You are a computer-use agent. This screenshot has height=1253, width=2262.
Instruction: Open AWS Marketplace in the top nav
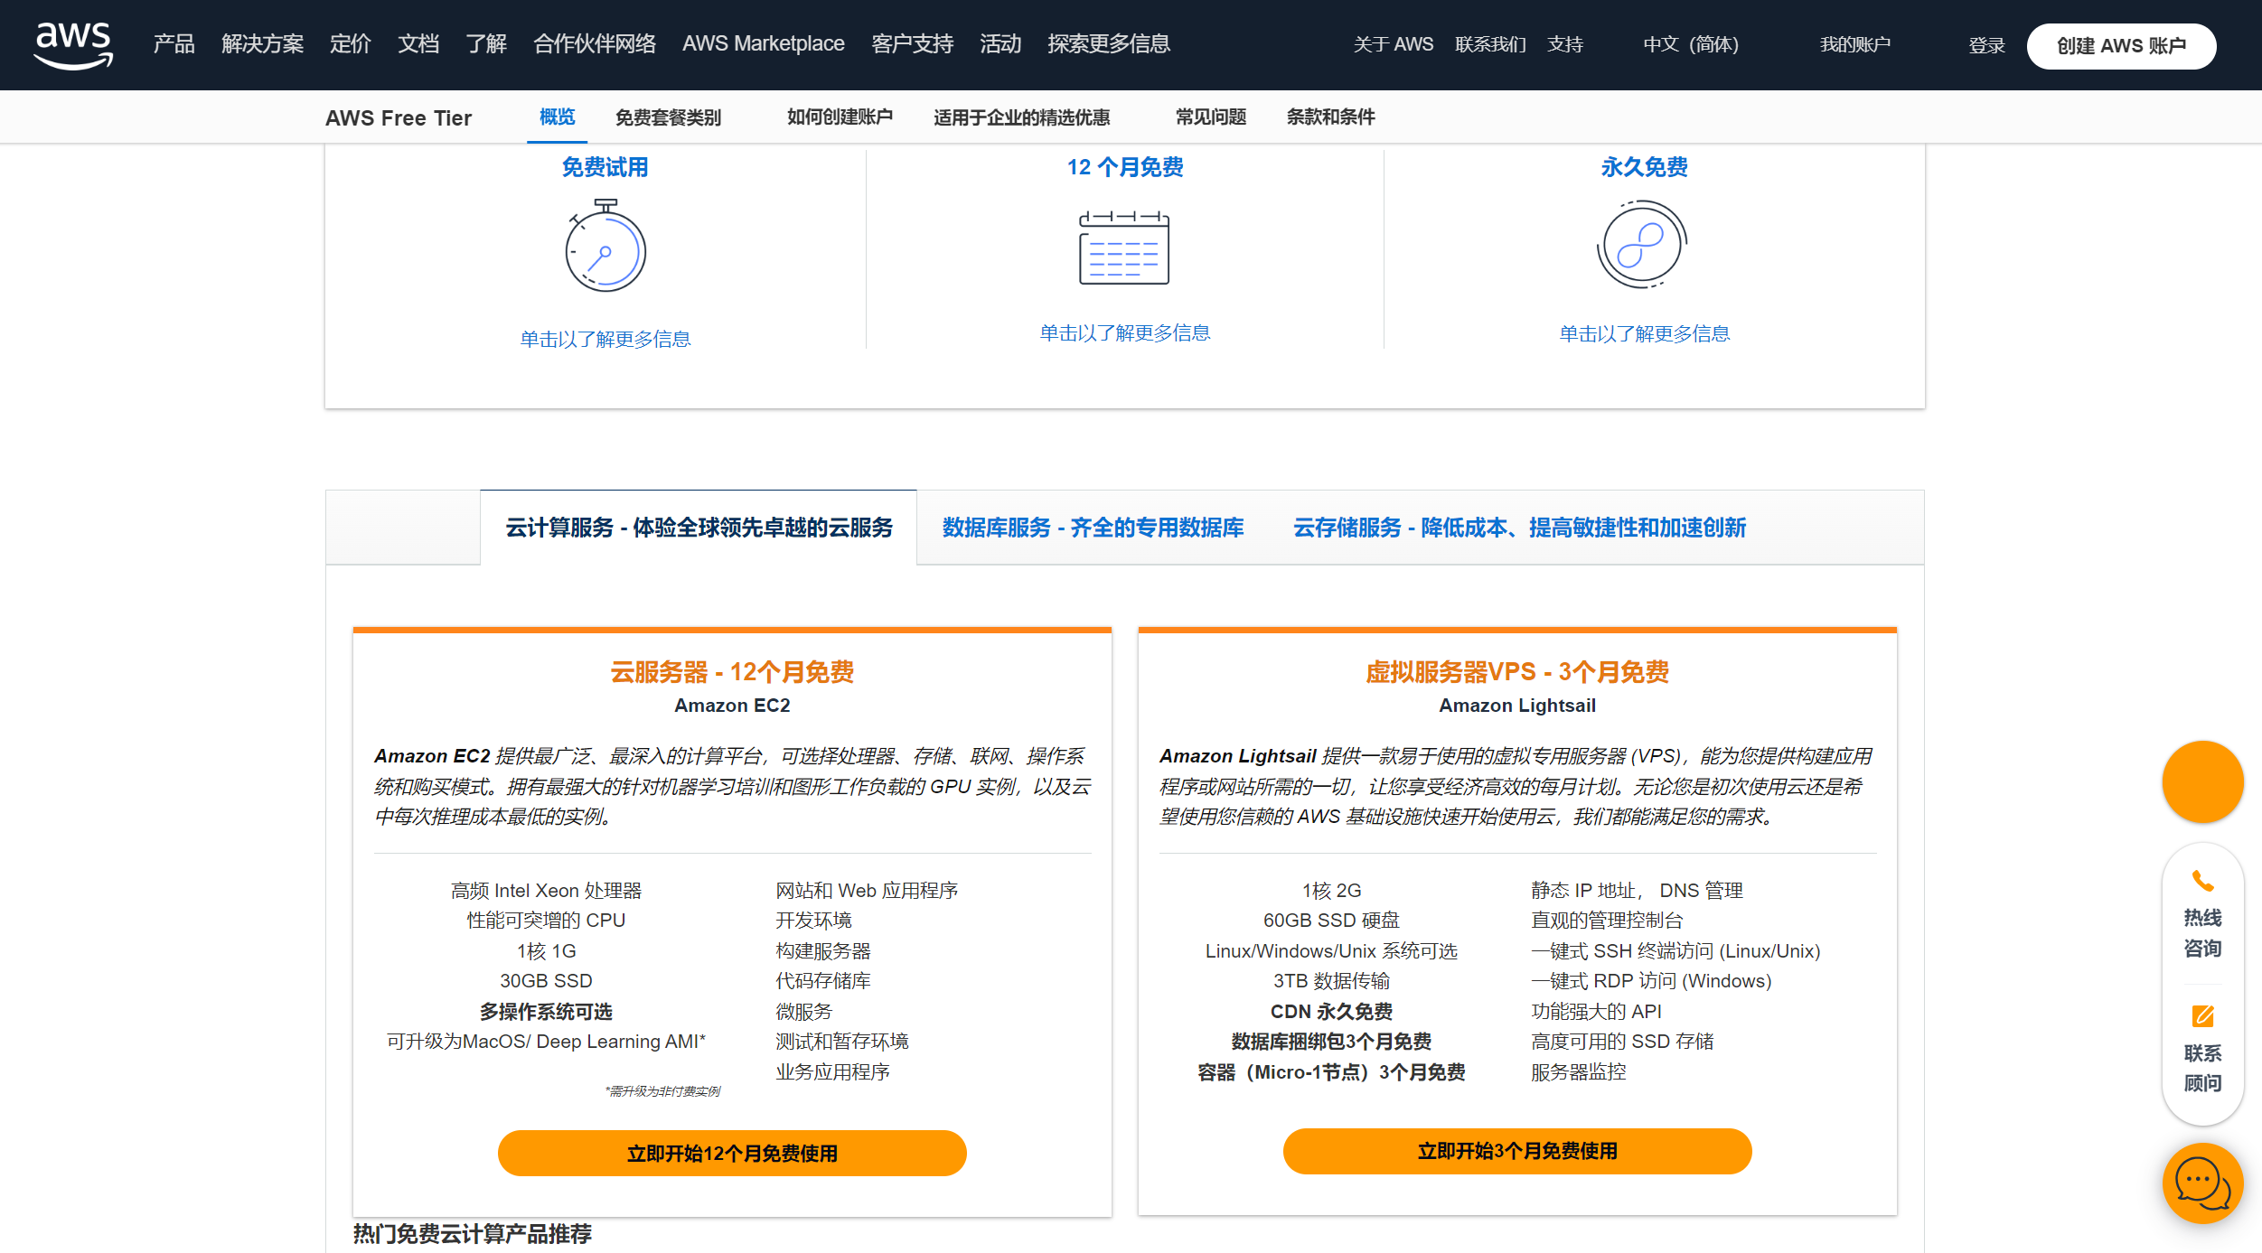point(764,44)
